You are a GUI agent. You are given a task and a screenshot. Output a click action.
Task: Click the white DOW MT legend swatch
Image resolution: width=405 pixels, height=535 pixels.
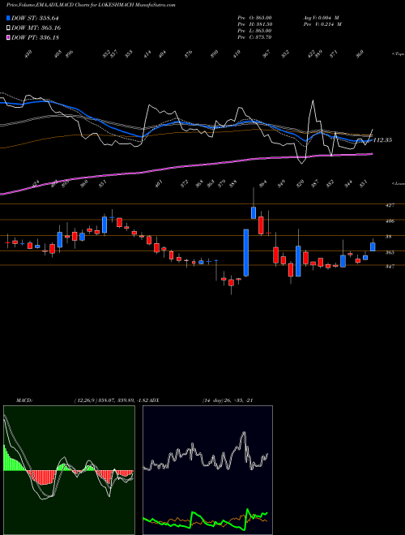(x=8, y=28)
